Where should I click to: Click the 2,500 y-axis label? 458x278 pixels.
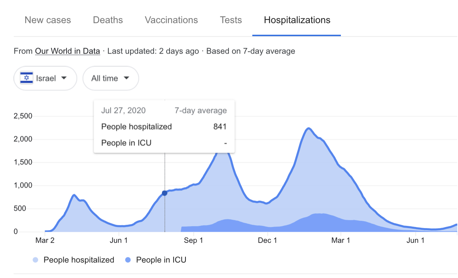point(23,116)
